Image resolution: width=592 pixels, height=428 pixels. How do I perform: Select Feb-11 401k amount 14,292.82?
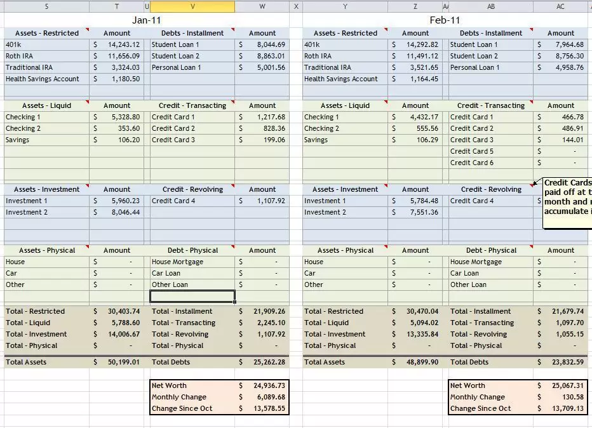(415, 44)
